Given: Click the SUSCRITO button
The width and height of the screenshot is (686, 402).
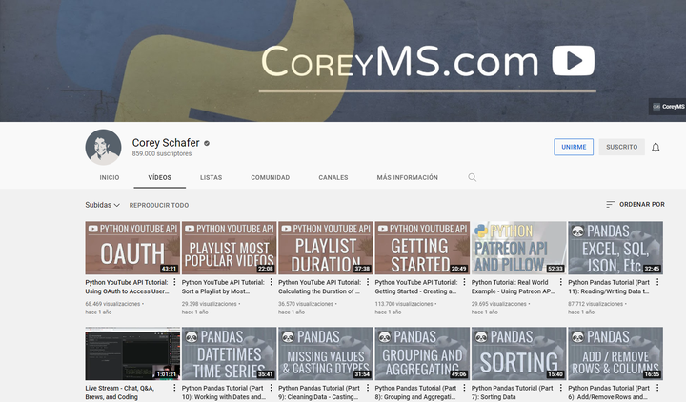Looking at the screenshot, I should click(621, 147).
